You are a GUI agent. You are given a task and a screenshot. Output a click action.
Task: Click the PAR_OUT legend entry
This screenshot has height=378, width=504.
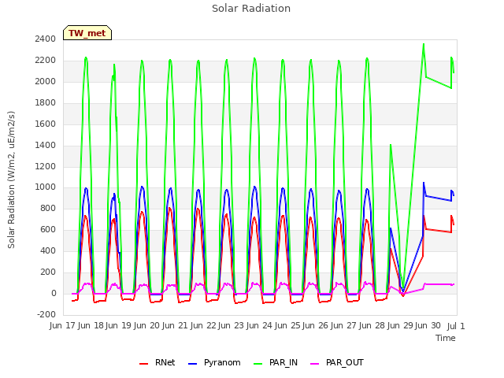(x=337, y=362)
